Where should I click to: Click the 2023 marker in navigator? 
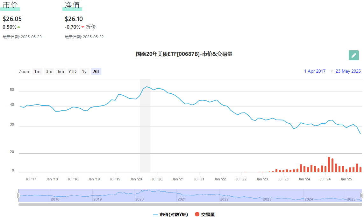tap(267, 199)
